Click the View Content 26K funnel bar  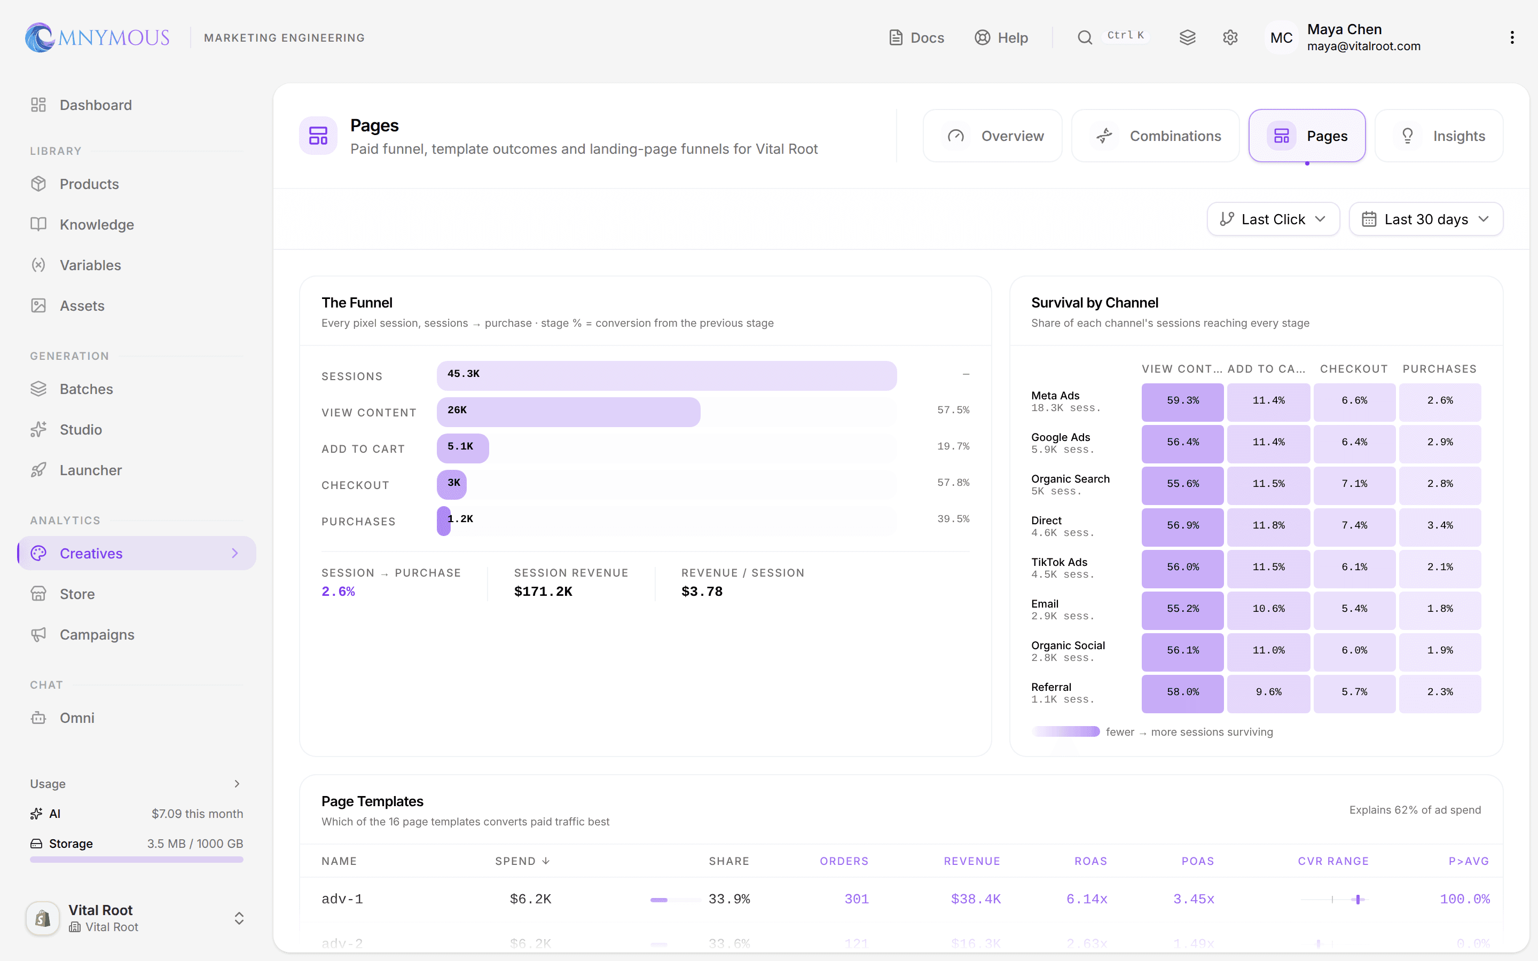(x=568, y=412)
